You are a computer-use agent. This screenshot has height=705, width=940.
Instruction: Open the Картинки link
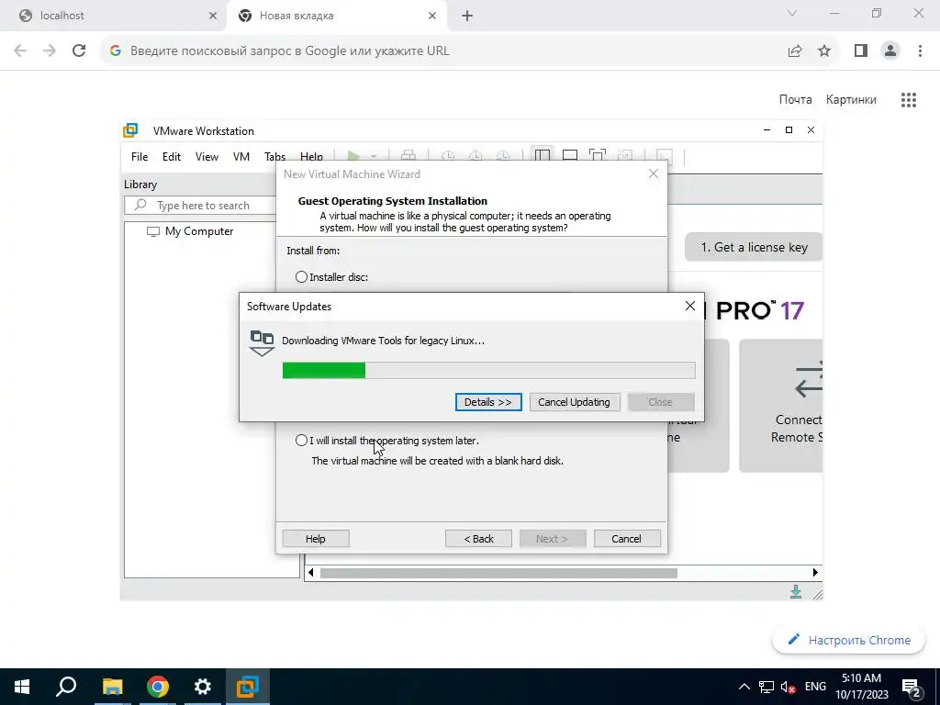pyautogui.click(x=851, y=99)
